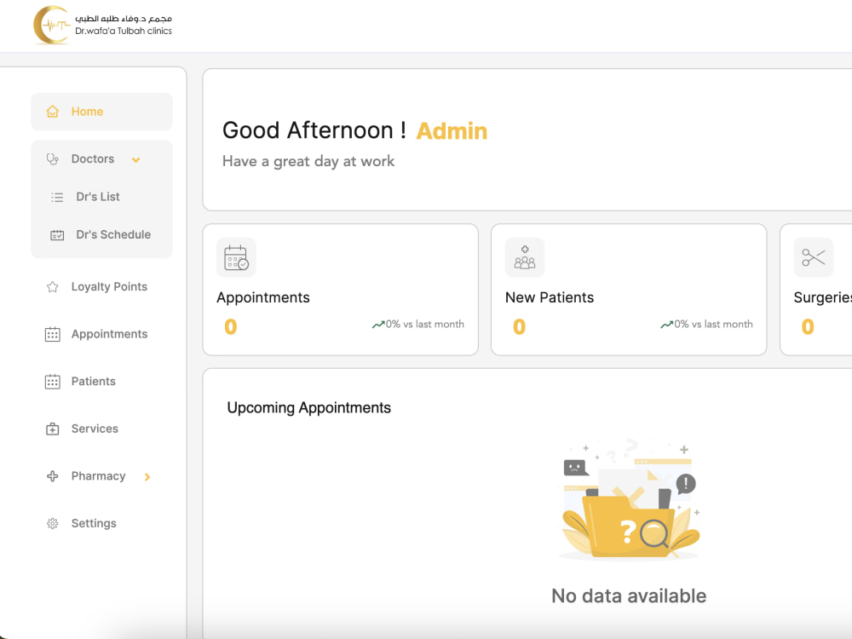Click the New Patients count value 0
Image resolution: width=852 pixels, height=639 pixels.
[520, 326]
